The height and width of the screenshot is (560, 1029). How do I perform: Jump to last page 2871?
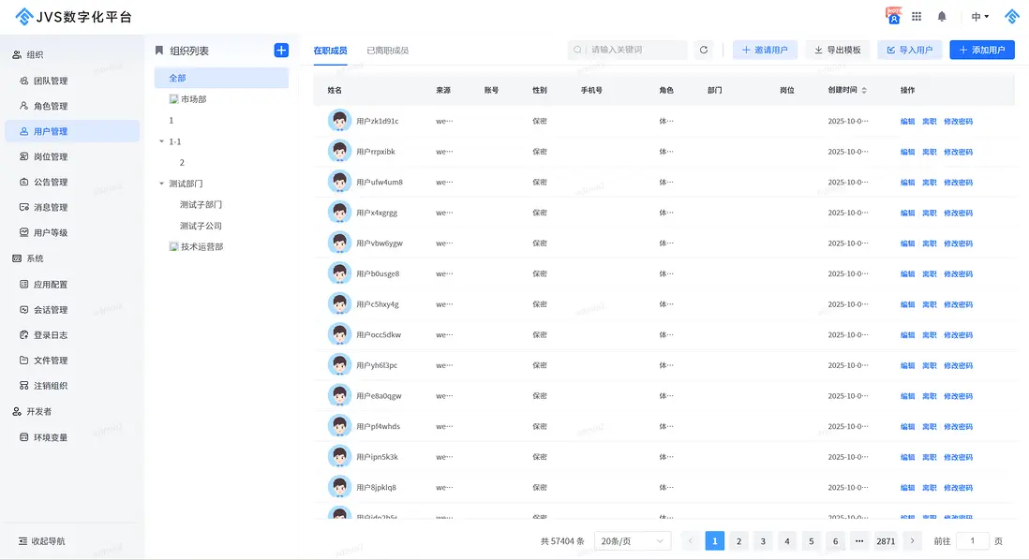[x=886, y=541]
